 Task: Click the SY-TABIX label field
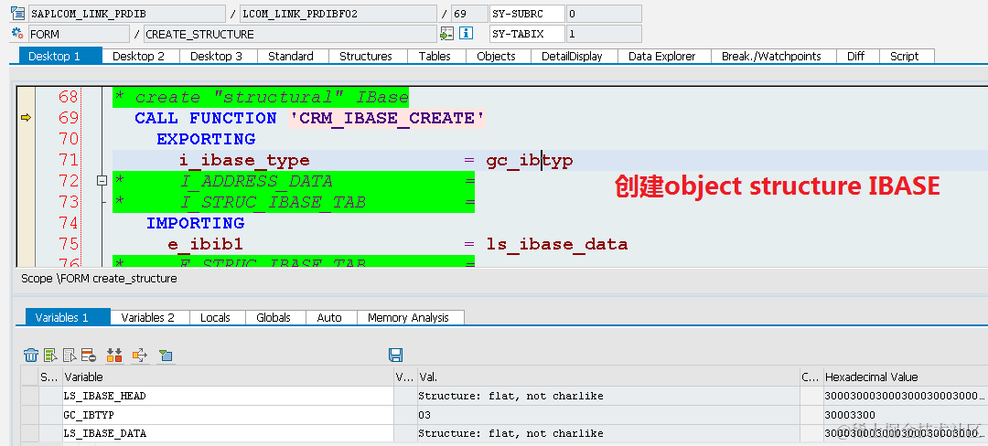(x=527, y=33)
